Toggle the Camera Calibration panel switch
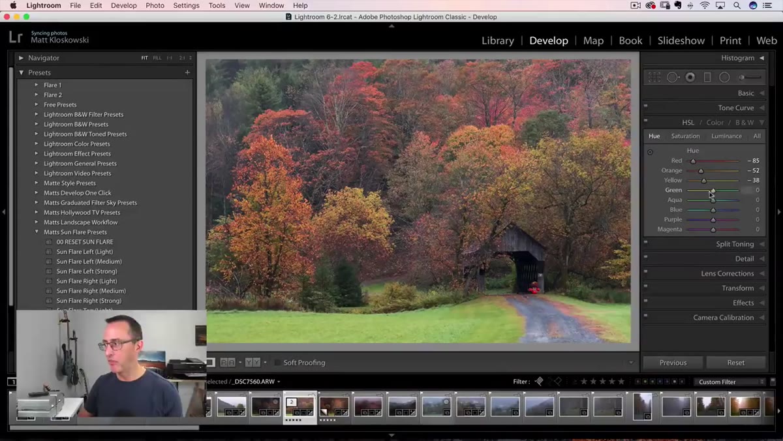 645,316
